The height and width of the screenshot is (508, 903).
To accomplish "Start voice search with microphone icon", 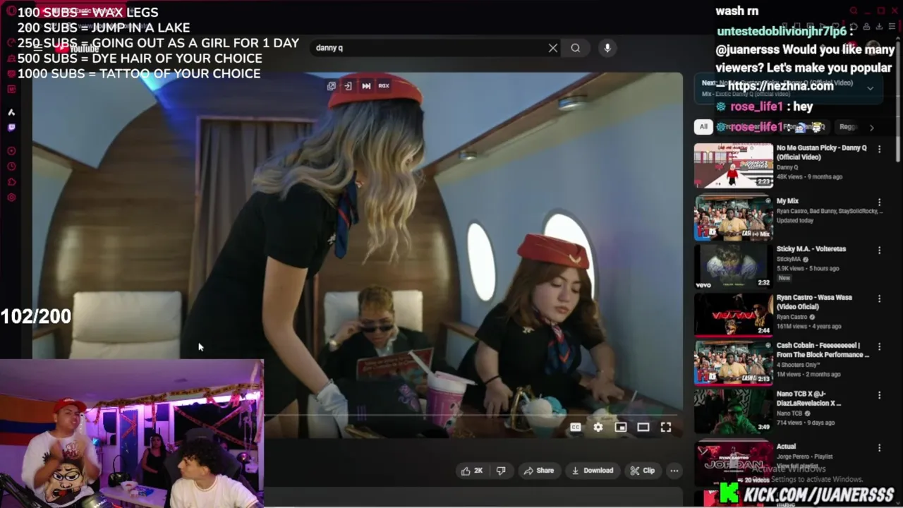I will [x=607, y=48].
